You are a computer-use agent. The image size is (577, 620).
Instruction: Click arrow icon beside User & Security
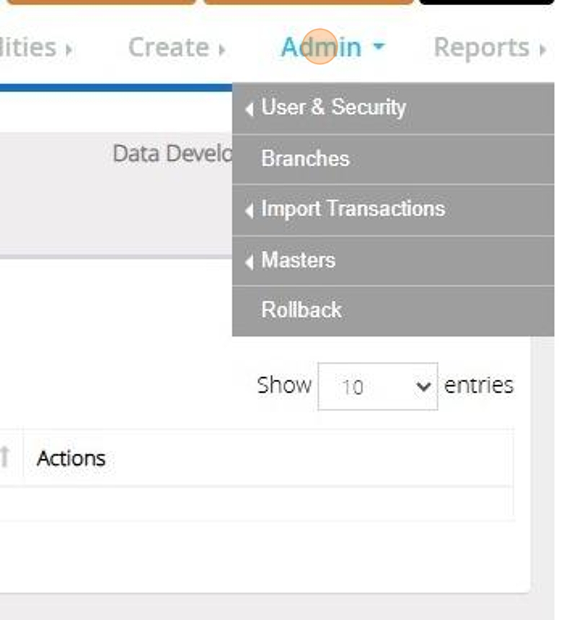point(250,110)
